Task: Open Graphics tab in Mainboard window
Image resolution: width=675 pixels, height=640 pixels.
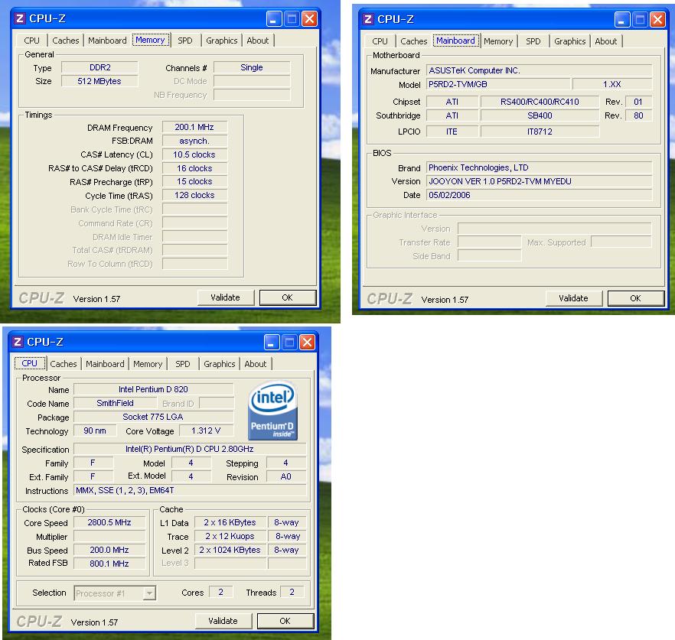Action: pyautogui.click(x=569, y=41)
